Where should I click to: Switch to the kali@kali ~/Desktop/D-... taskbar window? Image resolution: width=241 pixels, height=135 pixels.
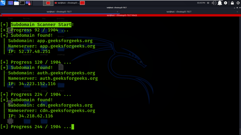point(67,3)
